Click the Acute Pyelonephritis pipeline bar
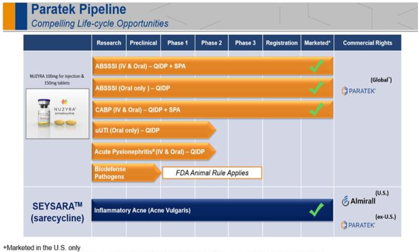This screenshot has height=252, width=419. point(154,151)
